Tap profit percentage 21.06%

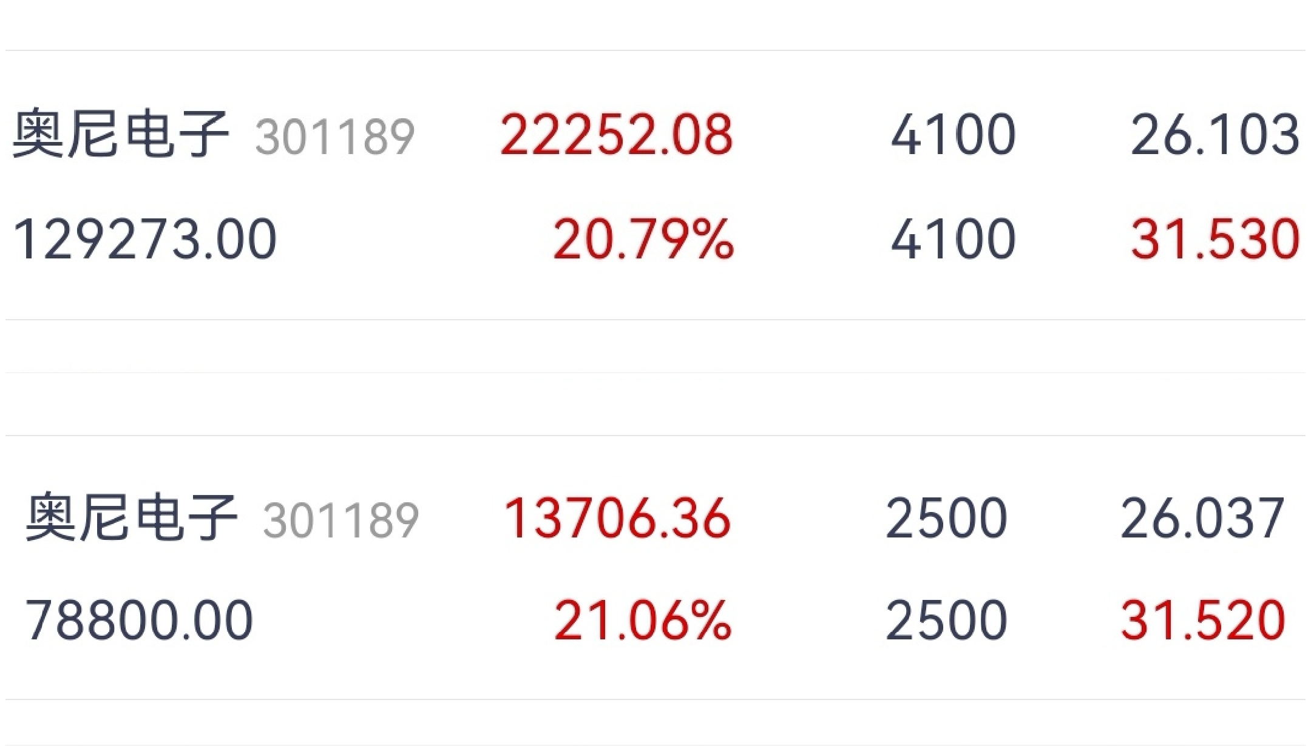[643, 620]
